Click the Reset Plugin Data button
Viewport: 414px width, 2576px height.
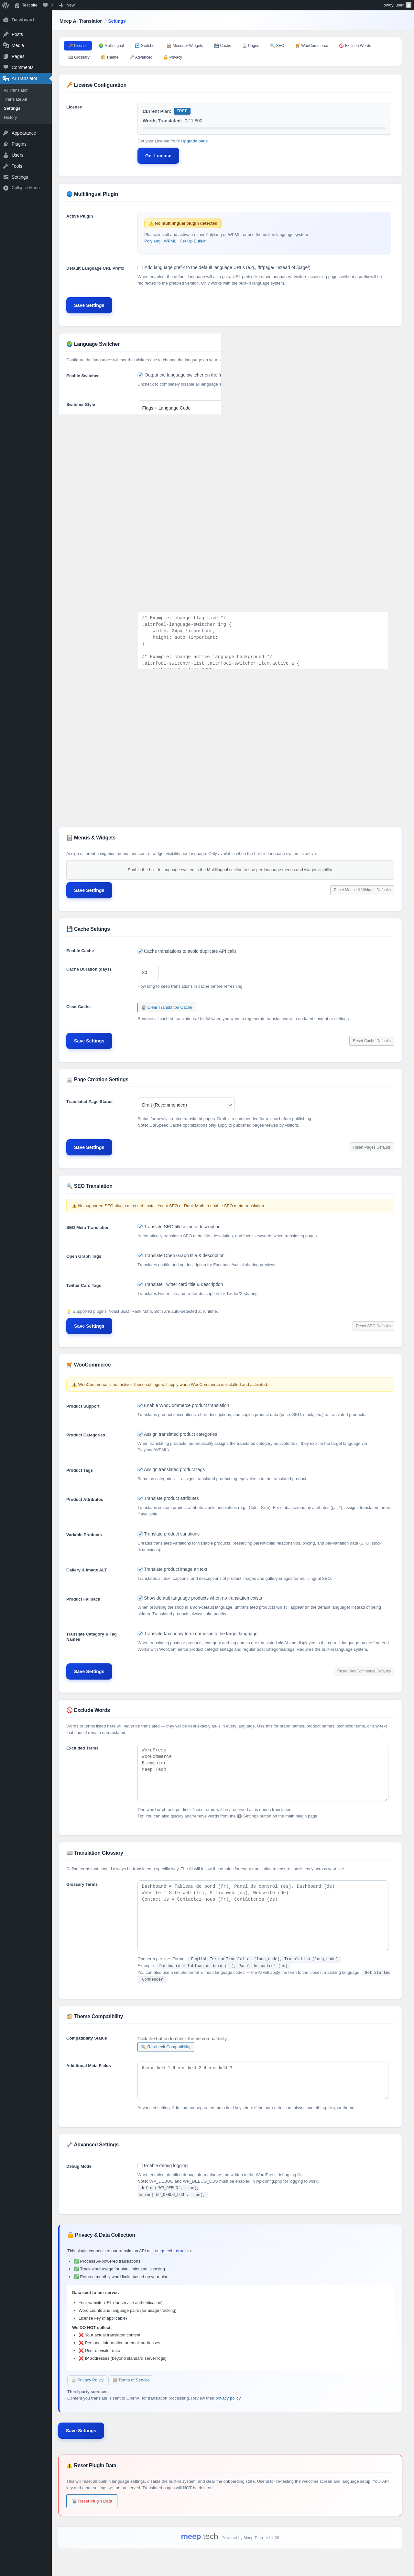[92, 2501]
